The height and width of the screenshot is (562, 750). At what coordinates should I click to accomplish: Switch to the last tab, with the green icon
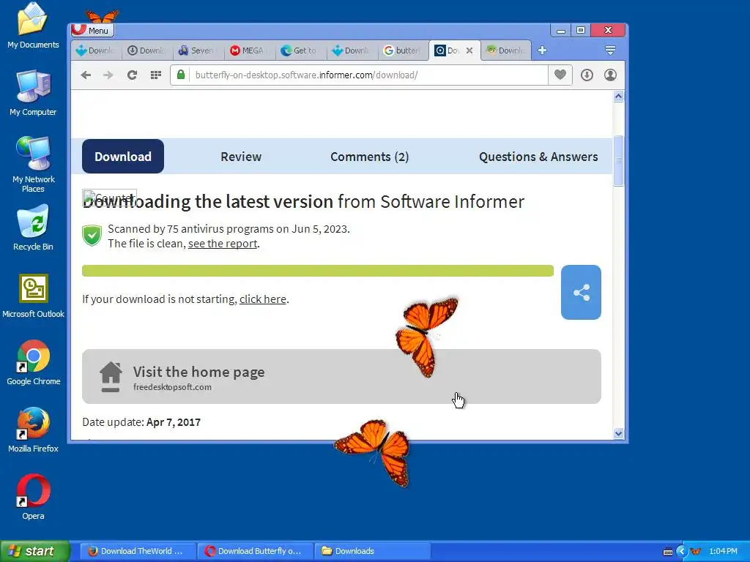point(505,50)
